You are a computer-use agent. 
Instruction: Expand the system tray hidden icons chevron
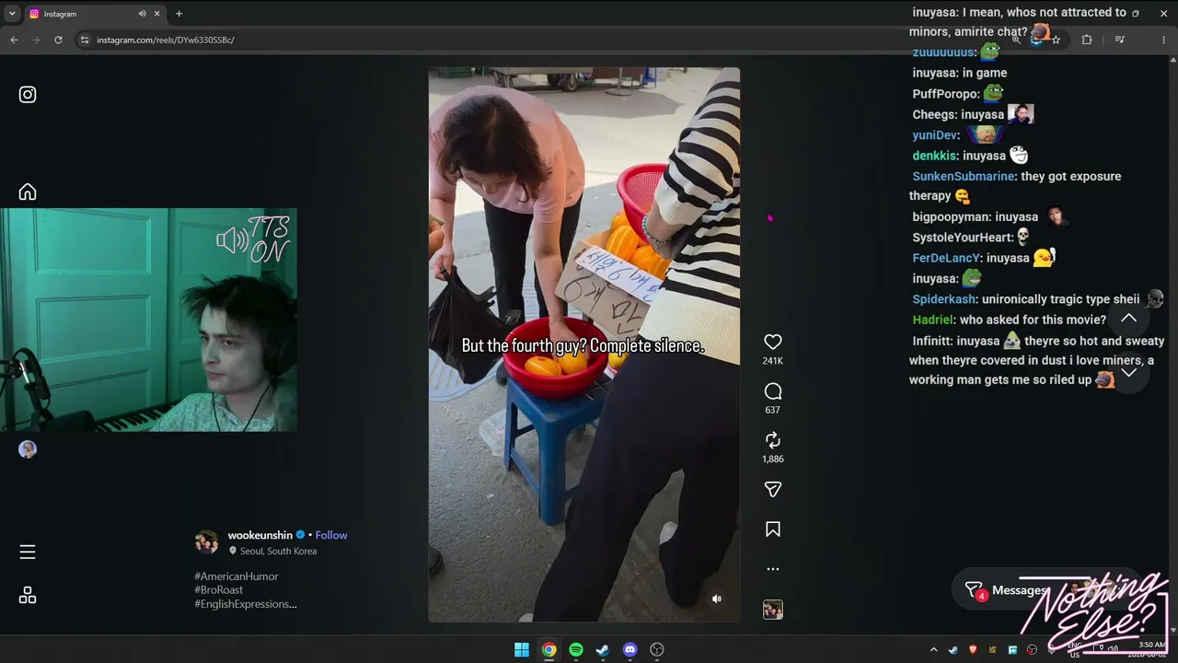(933, 650)
